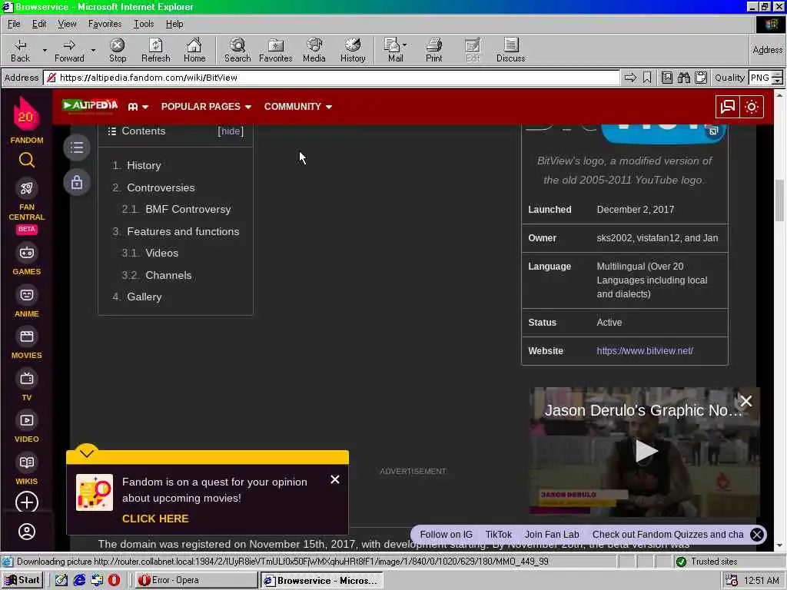Screen dimensions: 787x590
Task: Close the Fandom opinion survey popup
Action: click(x=335, y=479)
